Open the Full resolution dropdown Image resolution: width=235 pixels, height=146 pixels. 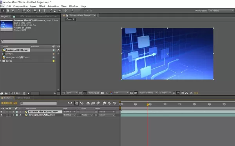[121, 93]
